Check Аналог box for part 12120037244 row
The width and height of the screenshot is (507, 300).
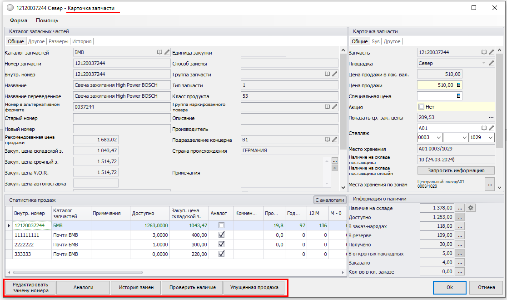(x=221, y=225)
